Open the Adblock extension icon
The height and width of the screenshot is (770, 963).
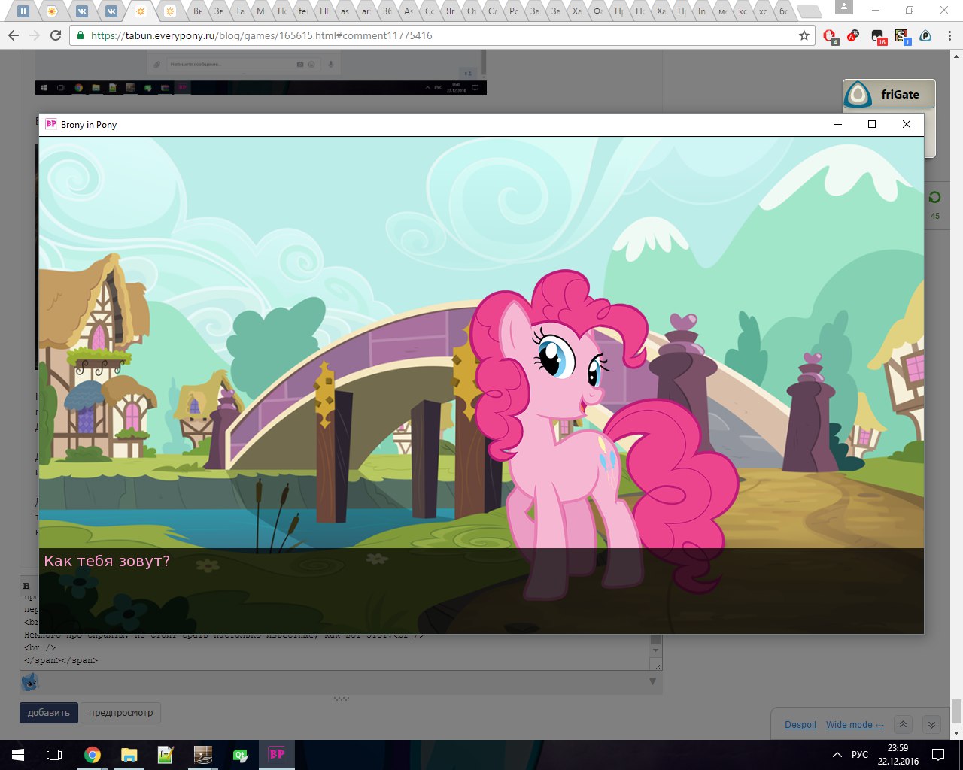[x=853, y=35]
